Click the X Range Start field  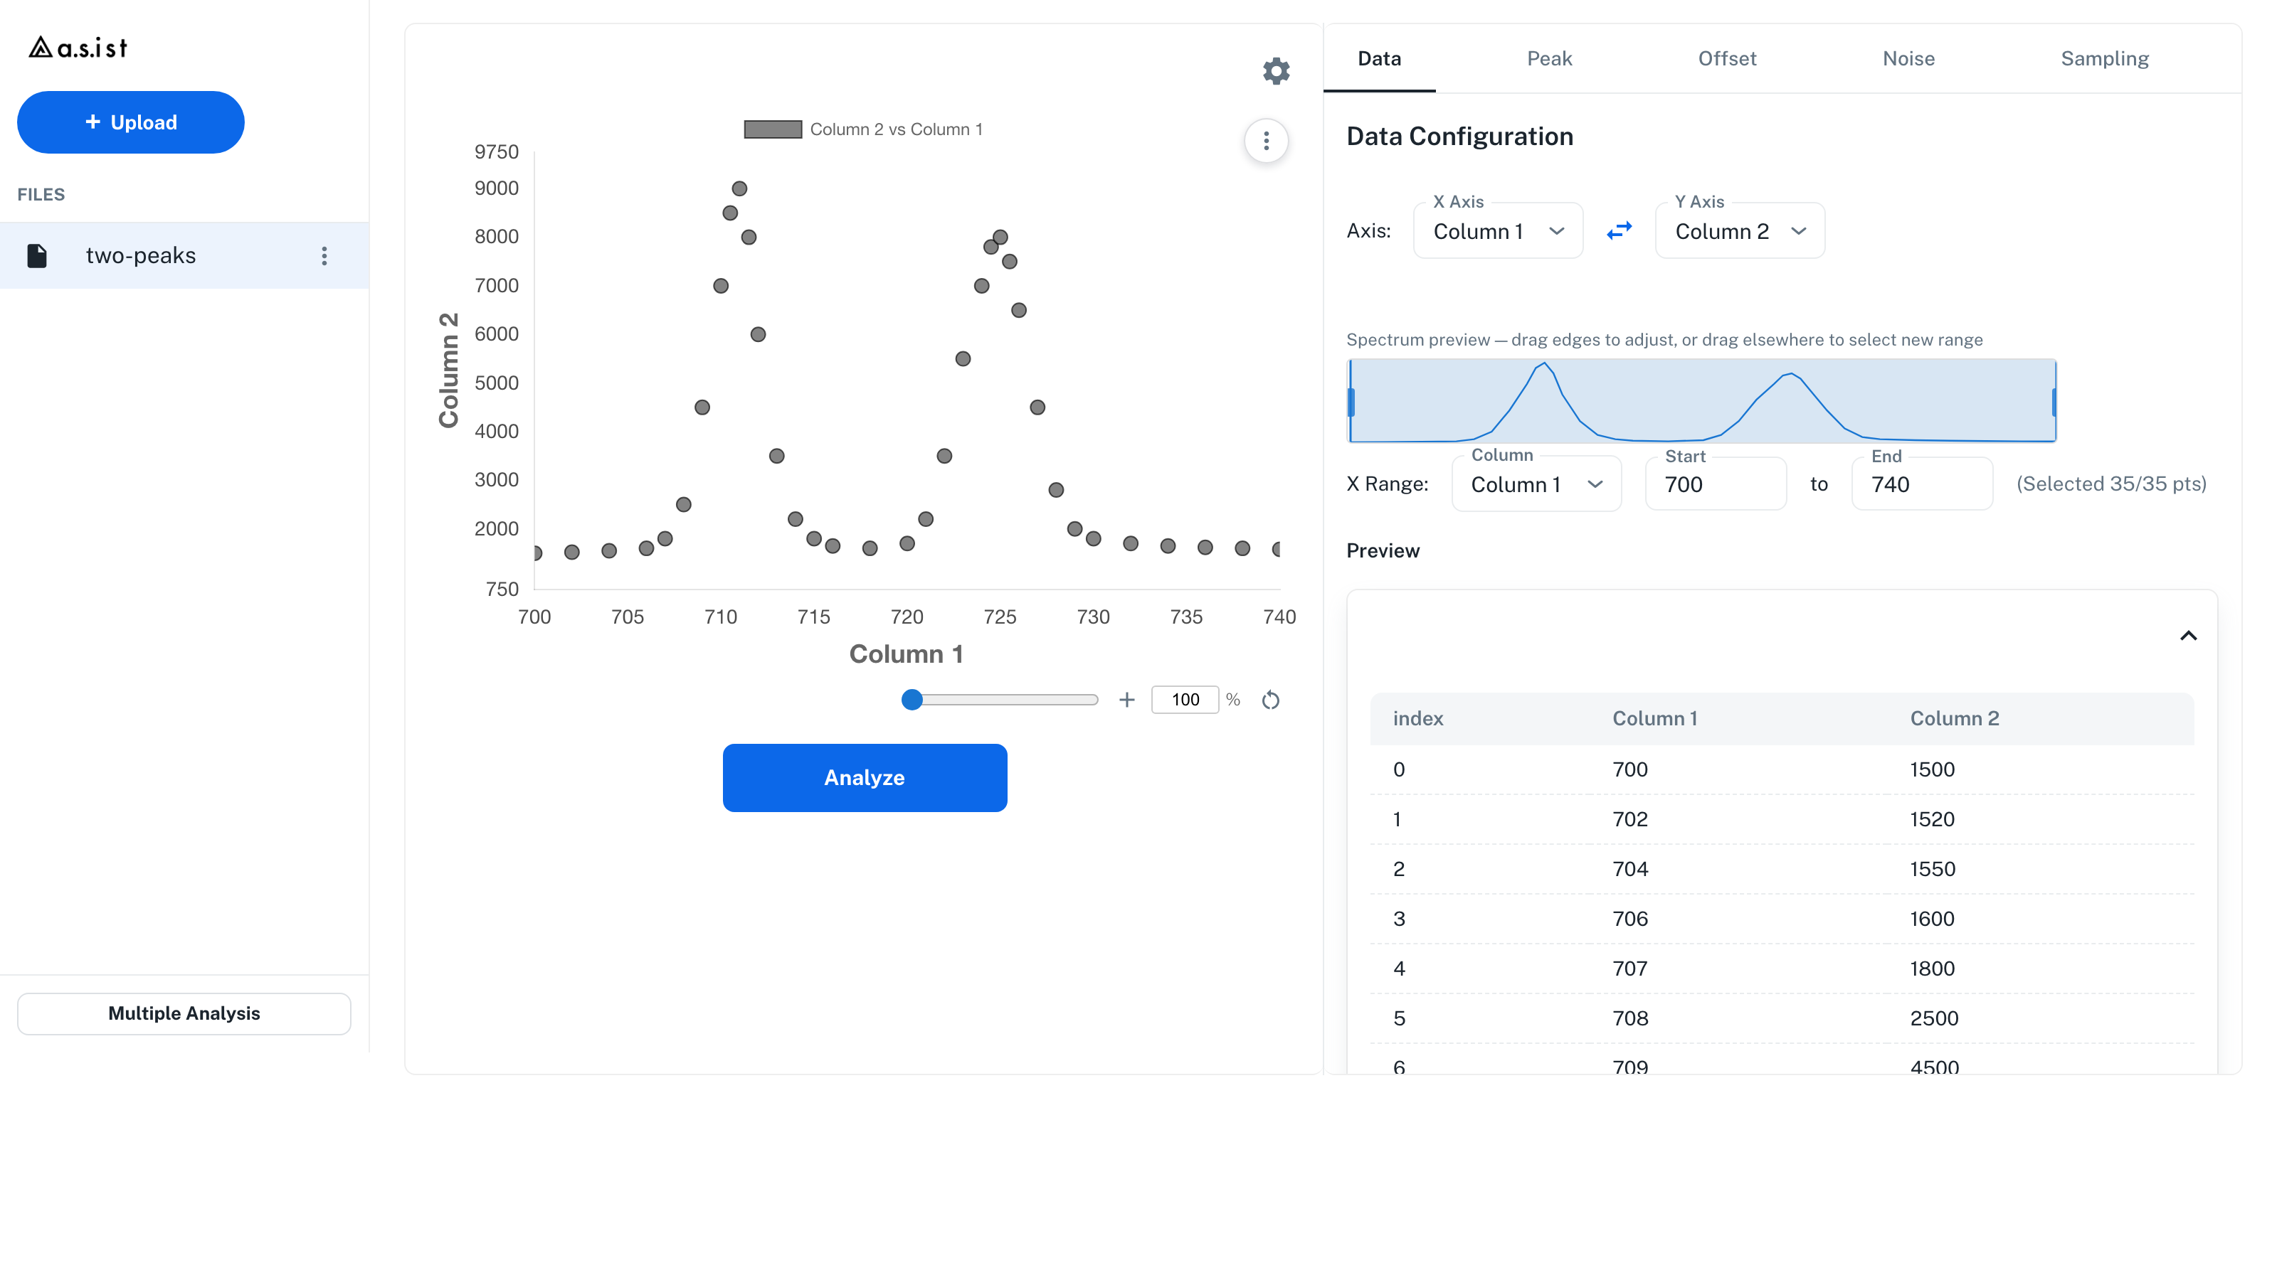point(1715,484)
